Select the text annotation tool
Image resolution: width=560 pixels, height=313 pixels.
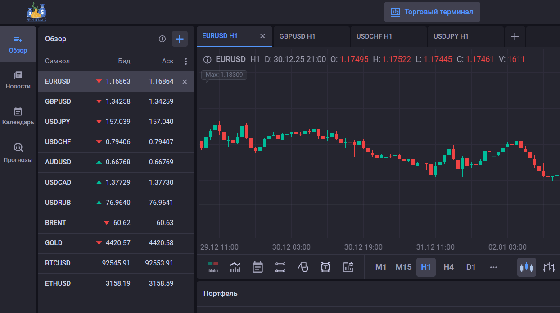[325, 267]
